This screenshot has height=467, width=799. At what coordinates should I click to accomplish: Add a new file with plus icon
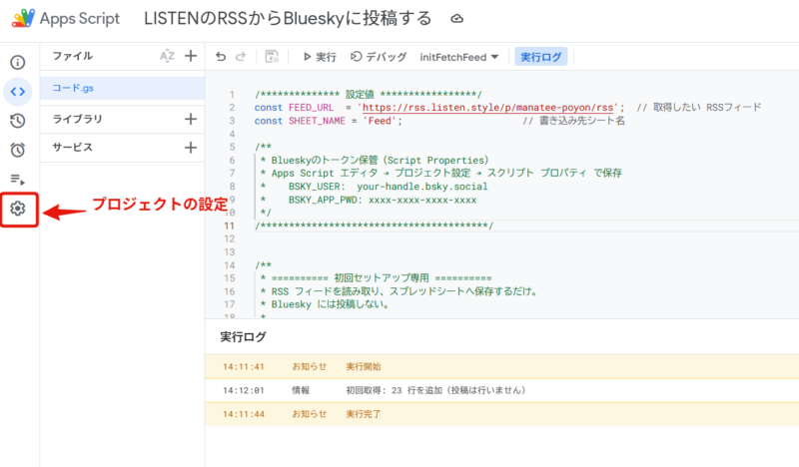click(x=191, y=56)
